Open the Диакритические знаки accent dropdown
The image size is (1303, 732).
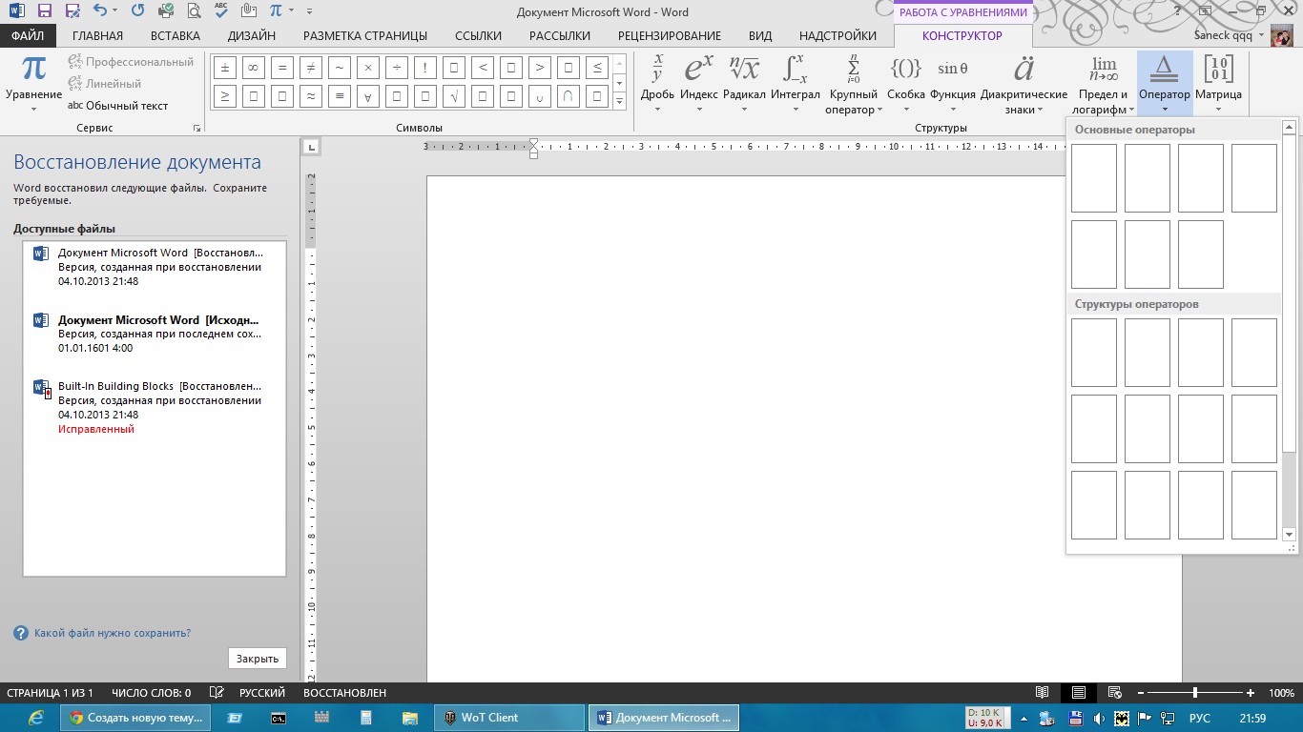pos(1024,85)
